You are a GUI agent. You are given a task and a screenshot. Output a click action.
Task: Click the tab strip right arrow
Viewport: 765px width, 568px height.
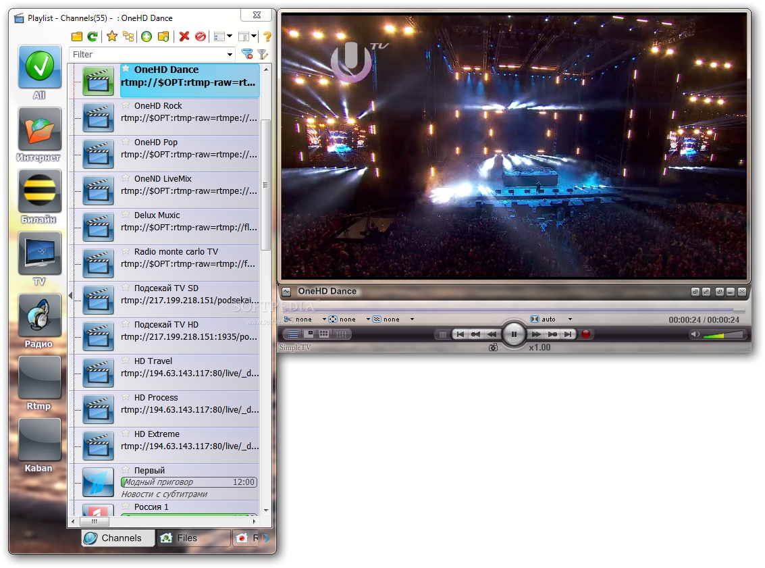[x=267, y=538]
